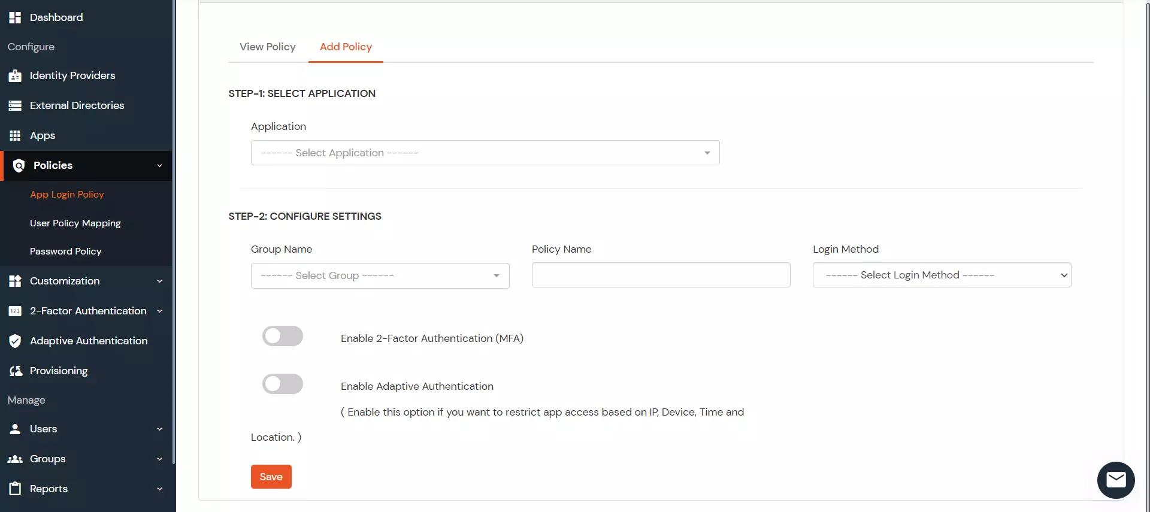Image resolution: width=1150 pixels, height=512 pixels.
Task: Open the Select Login Method dropdown
Action: point(942,275)
